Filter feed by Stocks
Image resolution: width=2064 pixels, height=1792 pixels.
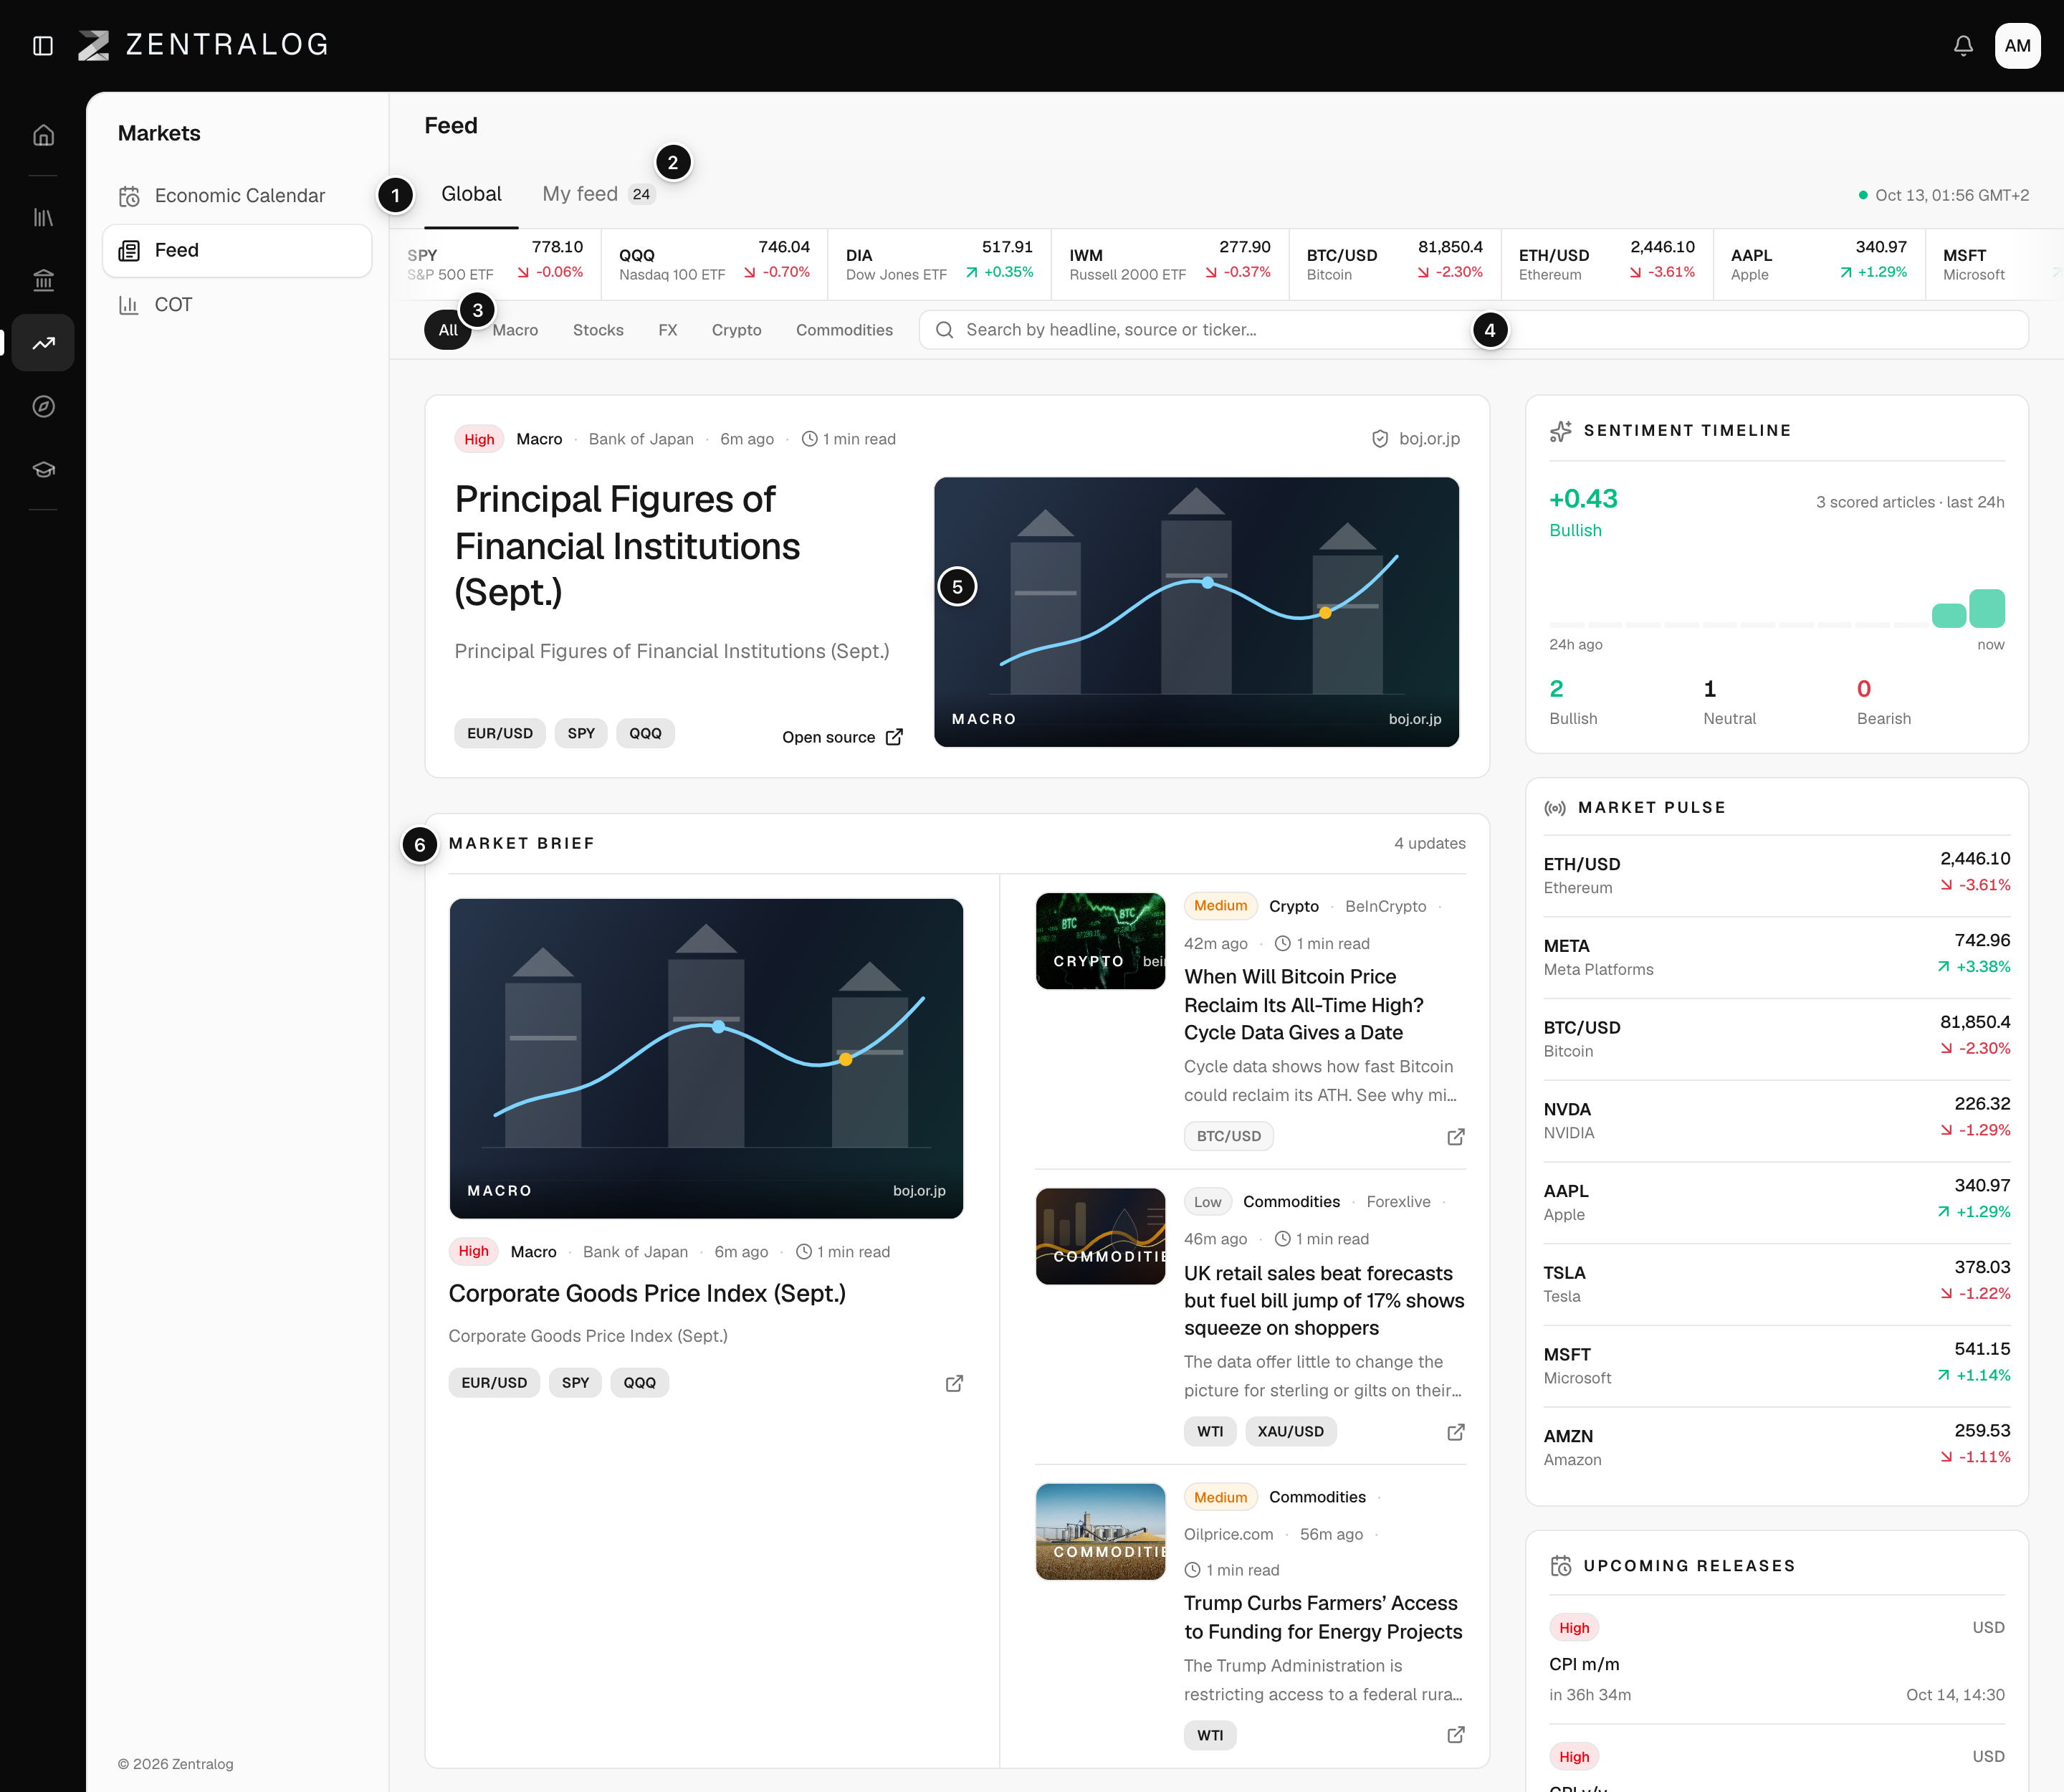[x=598, y=330]
